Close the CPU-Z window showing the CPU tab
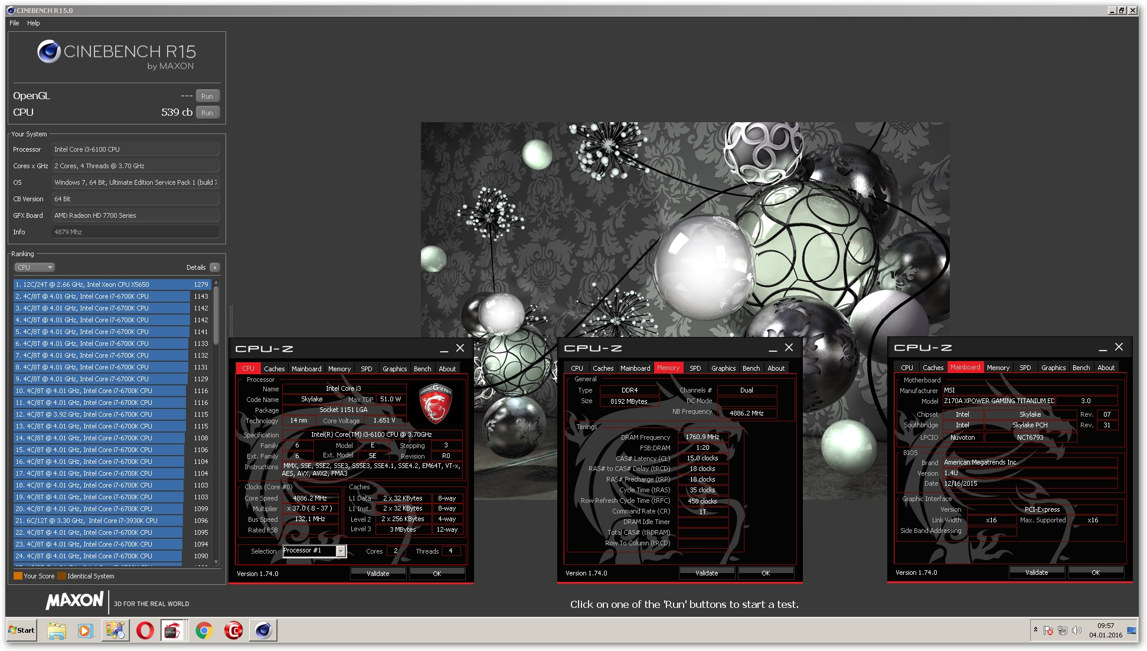This screenshot has height=651, width=1147. click(460, 348)
